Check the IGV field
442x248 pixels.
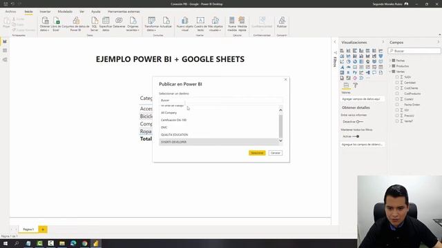397,110
